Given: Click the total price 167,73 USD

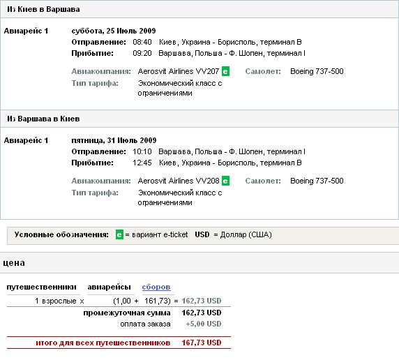Looking at the screenshot, I should tap(202, 343).
